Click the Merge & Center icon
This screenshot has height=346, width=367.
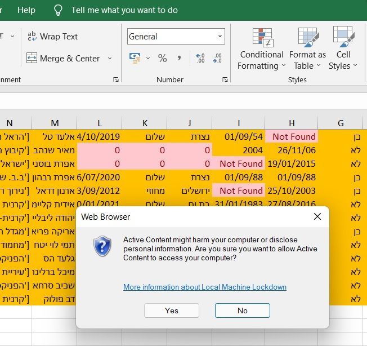click(x=32, y=58)
